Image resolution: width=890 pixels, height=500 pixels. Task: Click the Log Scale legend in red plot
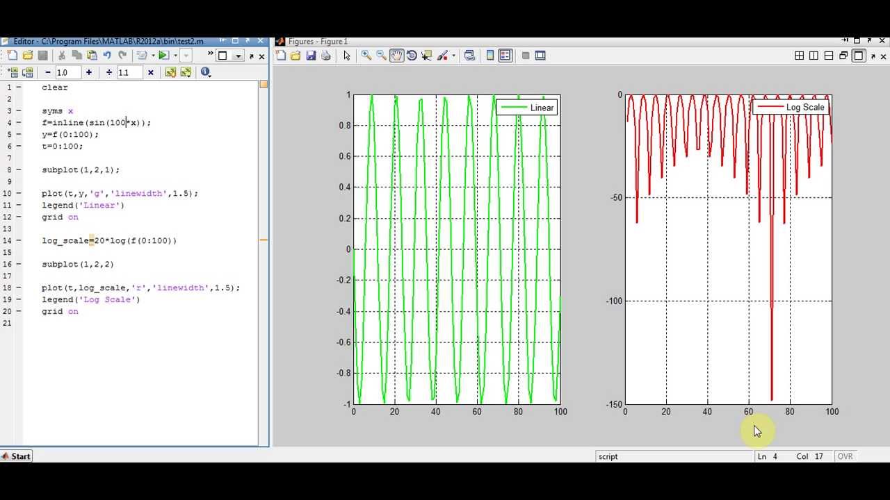click(791, 107)
